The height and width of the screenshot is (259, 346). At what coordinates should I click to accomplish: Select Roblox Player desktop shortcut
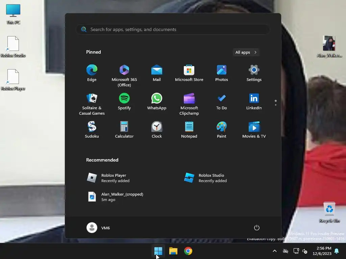(13, 80)
